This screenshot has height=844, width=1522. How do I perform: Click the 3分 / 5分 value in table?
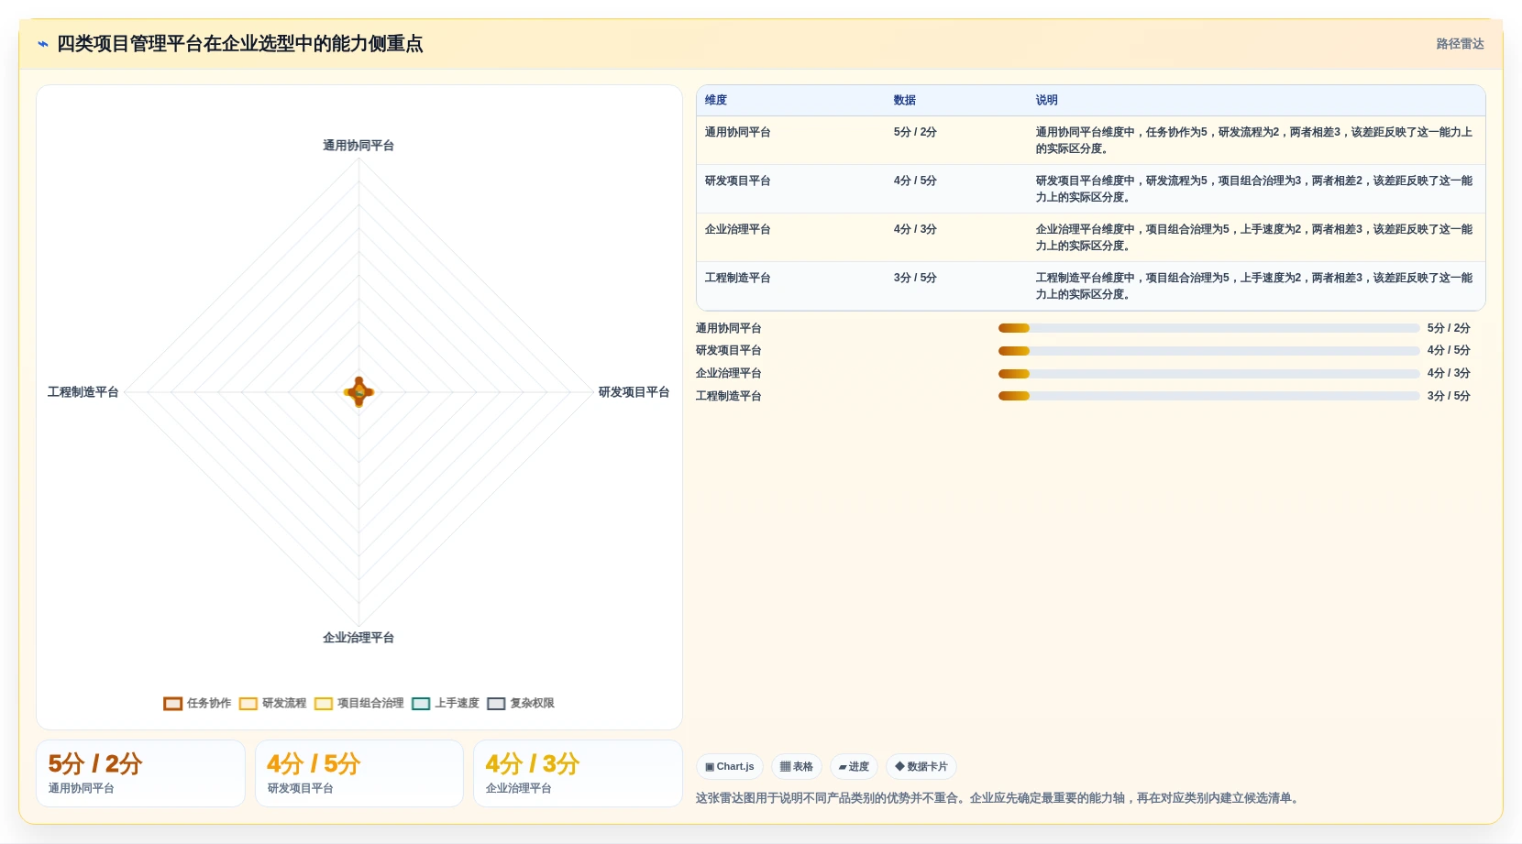pyautogui.click(x=915, y=278)
